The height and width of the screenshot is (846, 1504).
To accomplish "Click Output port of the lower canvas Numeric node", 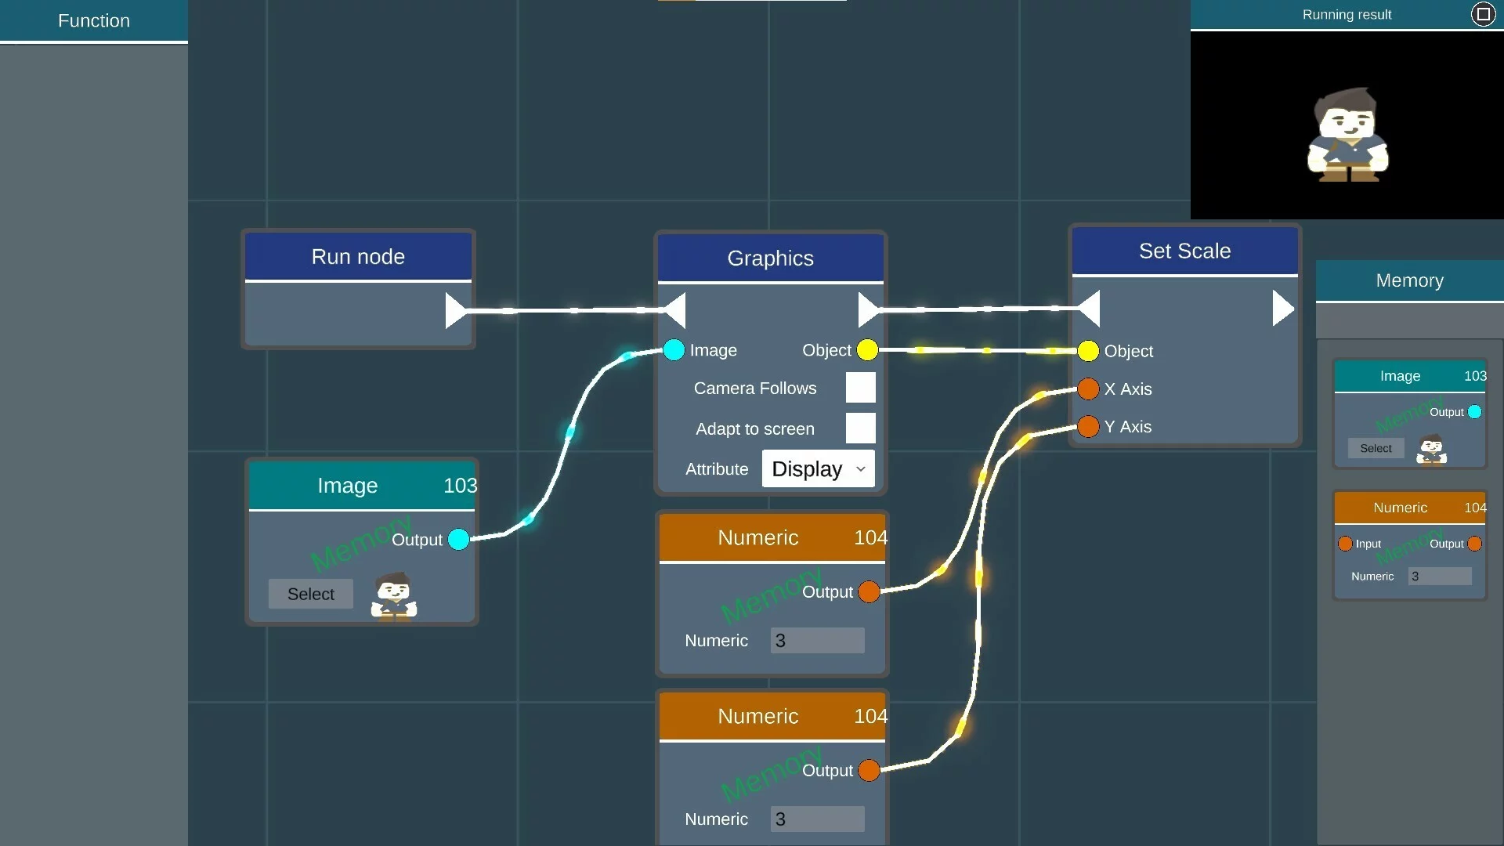I will pos(869,771).
